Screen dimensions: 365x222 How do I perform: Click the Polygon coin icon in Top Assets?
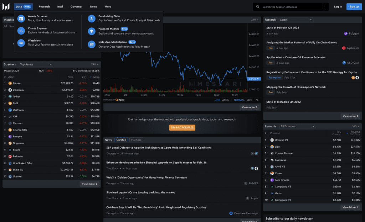(10, 137)
